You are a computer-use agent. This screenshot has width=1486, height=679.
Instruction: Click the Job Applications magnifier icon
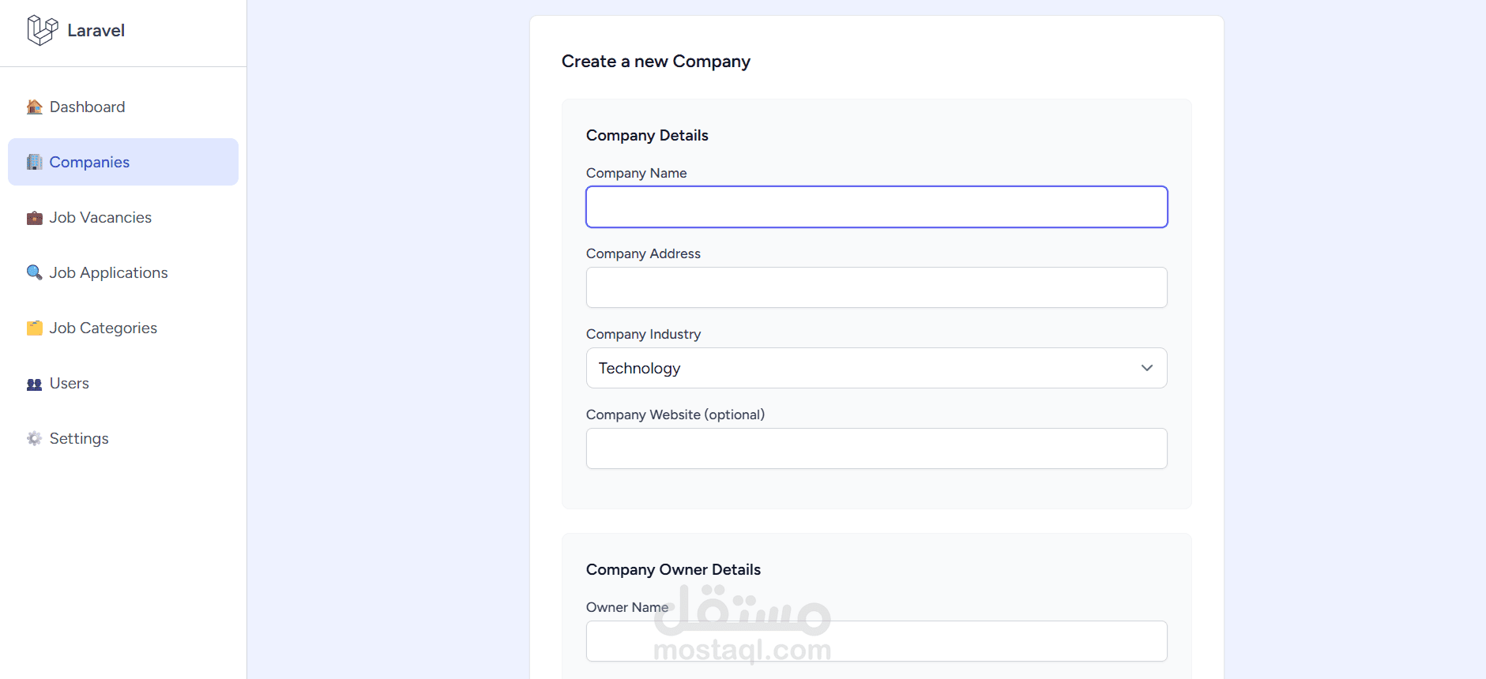[34, 273]
